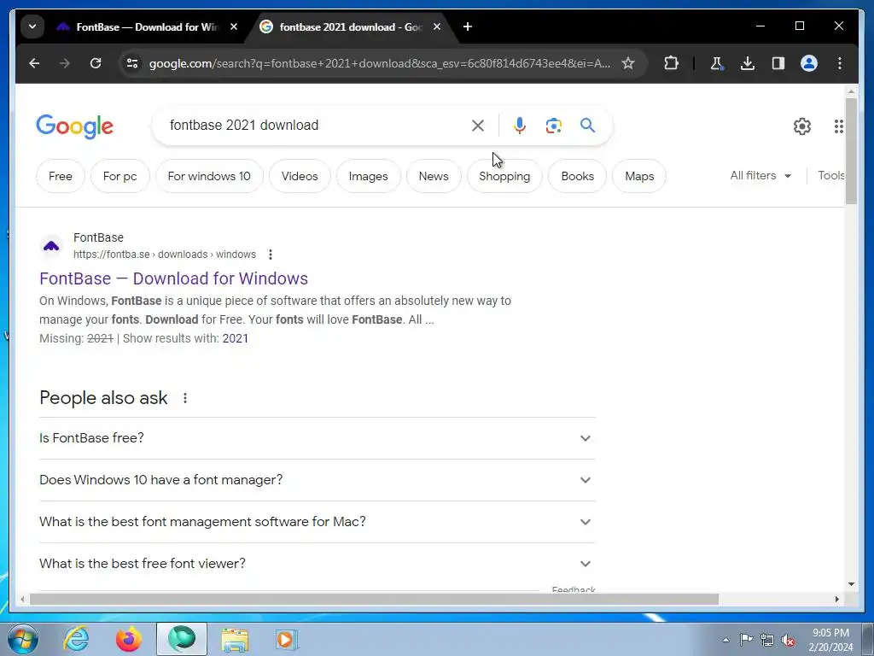
Task: Click the address bar URL text
Action: point(380,63)
